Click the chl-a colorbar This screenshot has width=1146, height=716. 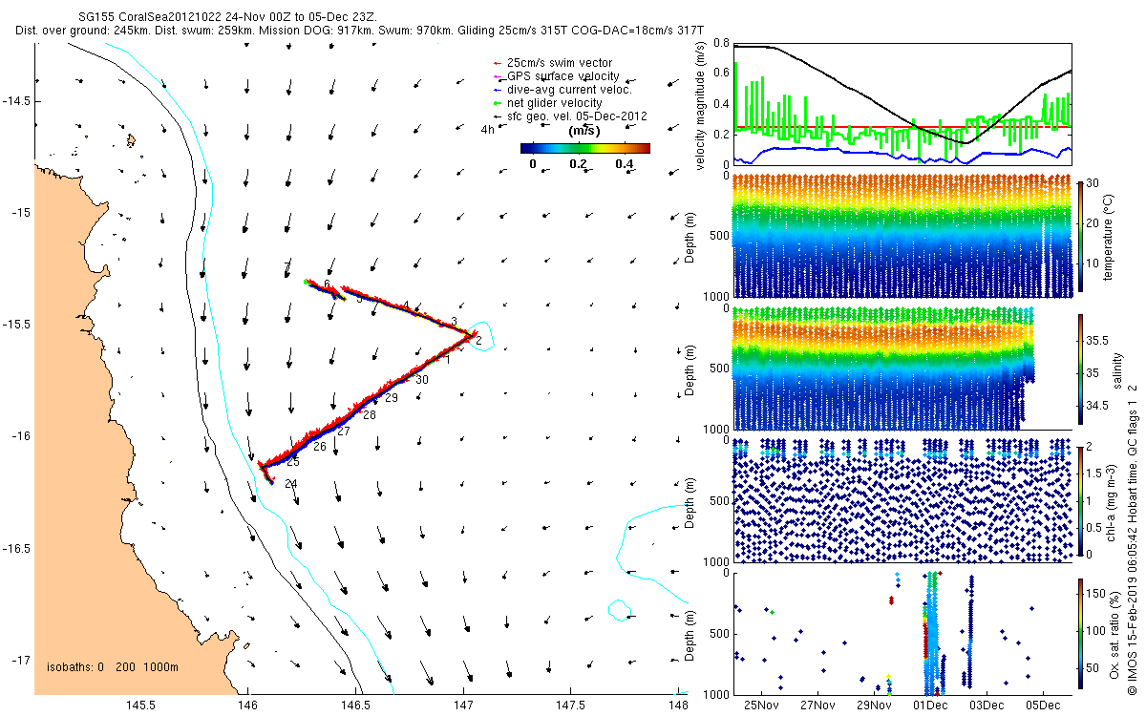click(1080, 500)
